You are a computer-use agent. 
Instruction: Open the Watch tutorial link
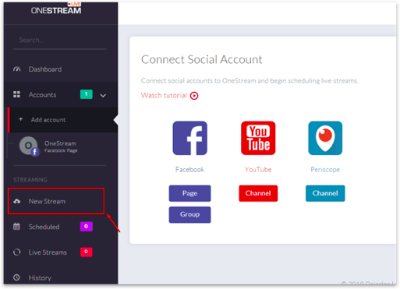164,96
